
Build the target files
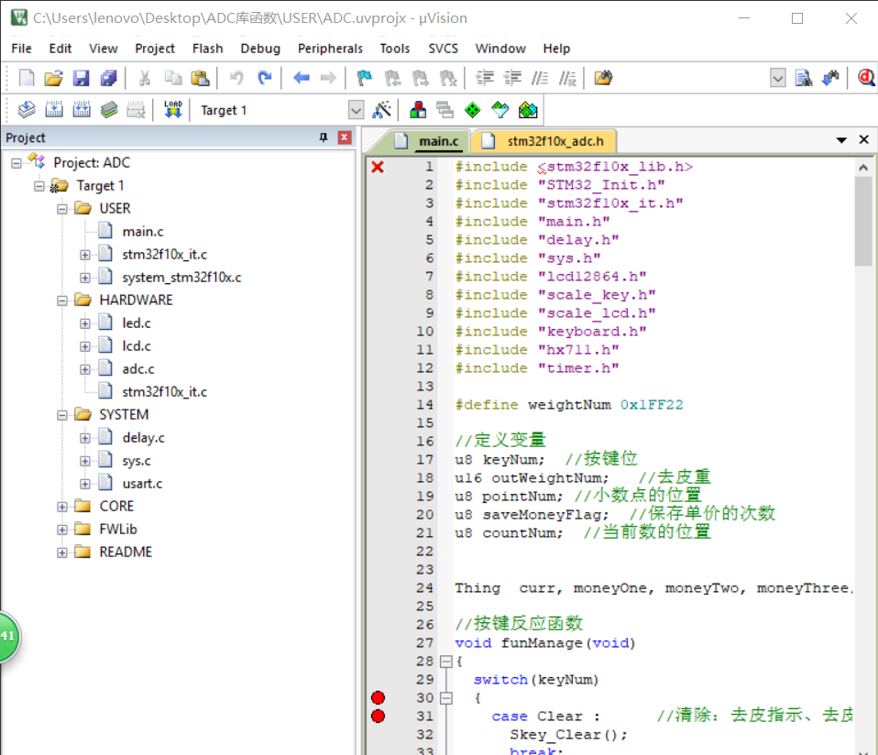tap(54, 110)
